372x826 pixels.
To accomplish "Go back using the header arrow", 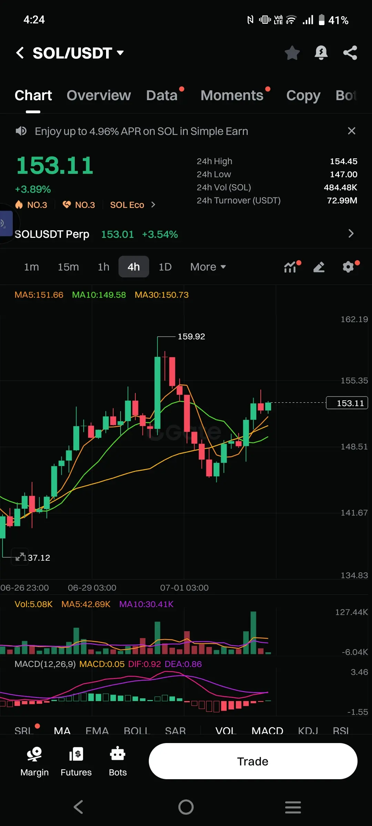I will point(20,53).
